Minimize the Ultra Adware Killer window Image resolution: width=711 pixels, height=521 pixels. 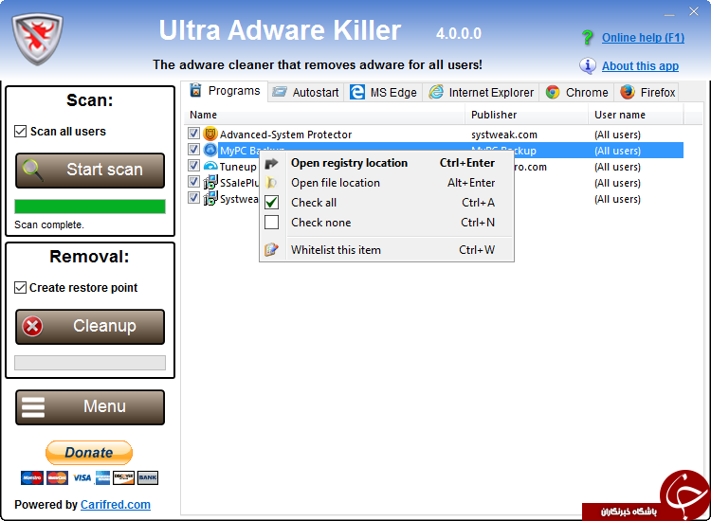(669, 13)
